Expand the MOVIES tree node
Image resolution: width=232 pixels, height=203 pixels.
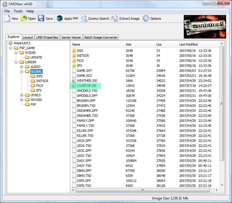tap(22, 100)
